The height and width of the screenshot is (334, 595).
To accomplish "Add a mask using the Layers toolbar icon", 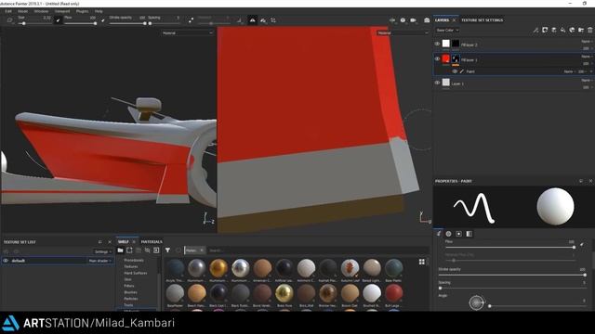I will [x=545, y=30].
